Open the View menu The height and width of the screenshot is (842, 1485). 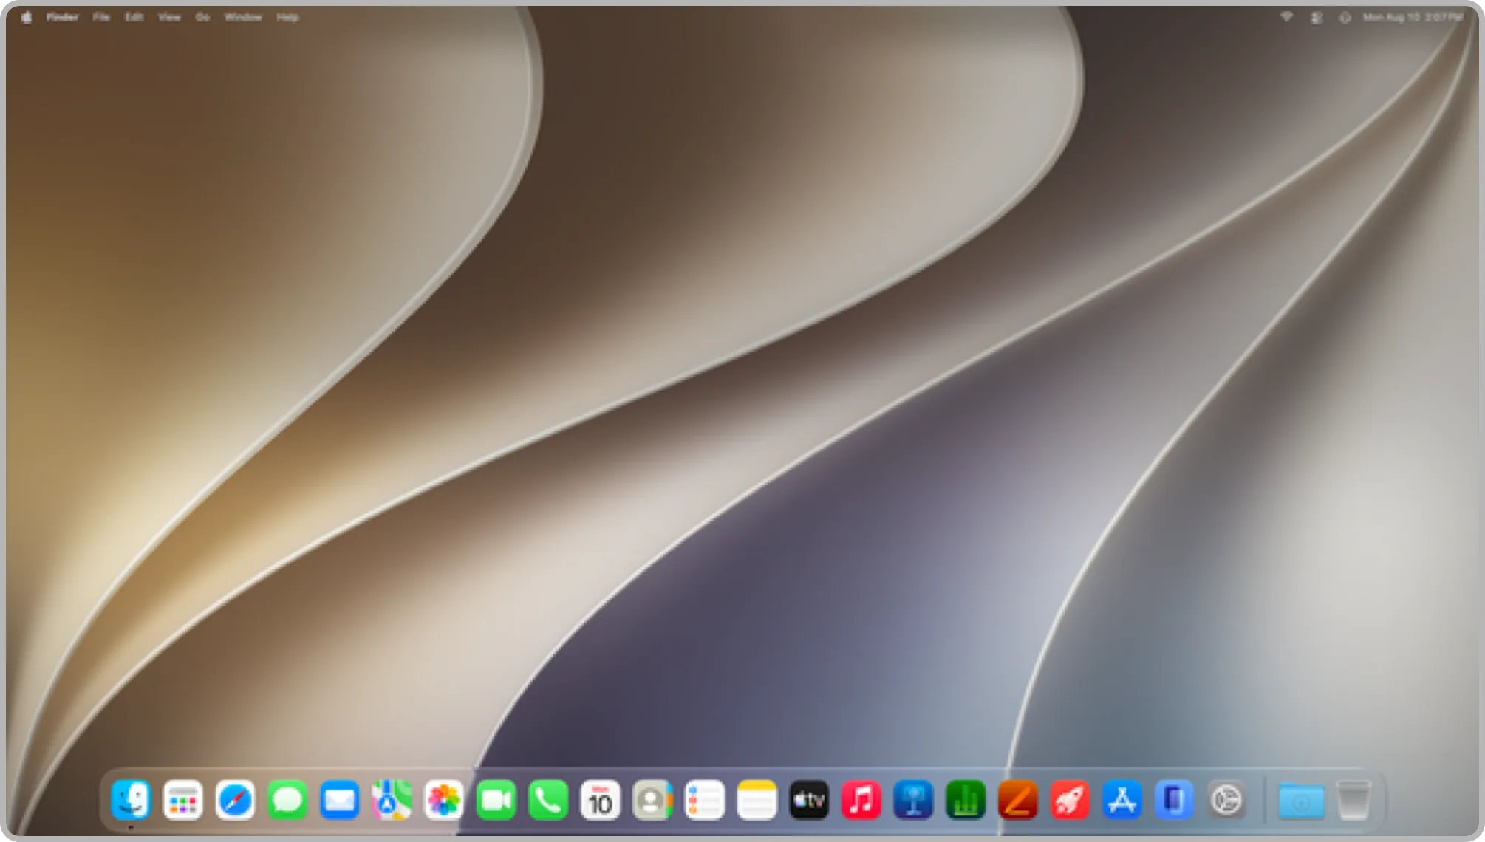[169, 17]
